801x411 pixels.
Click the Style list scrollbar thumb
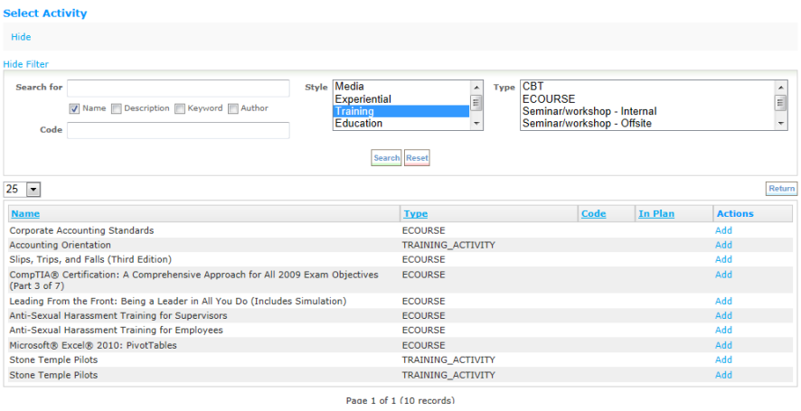476,103
